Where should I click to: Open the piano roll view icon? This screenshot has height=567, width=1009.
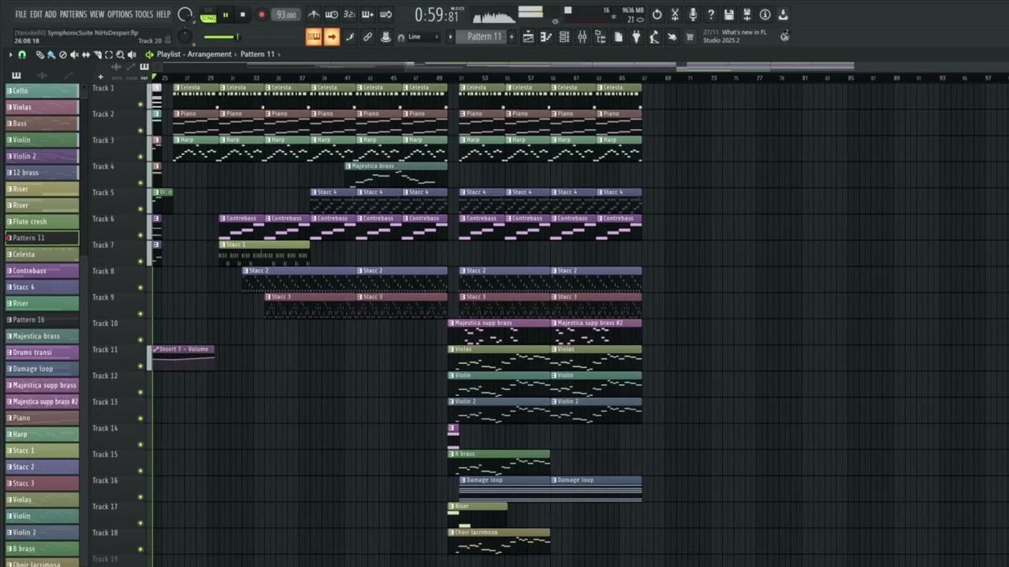(x=545, y=37)
